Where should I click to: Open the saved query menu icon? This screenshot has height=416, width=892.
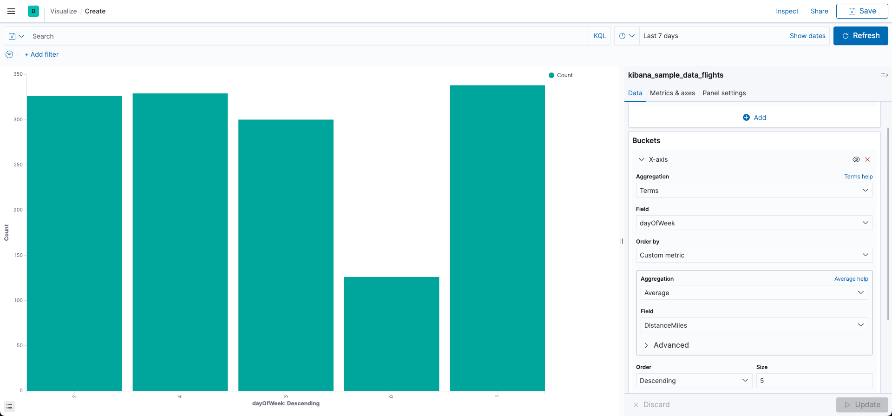pyautogui.click(x=16, y=36)
